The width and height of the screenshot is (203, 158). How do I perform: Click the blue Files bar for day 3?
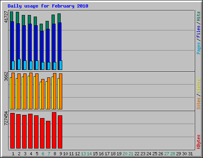[24, 43]
